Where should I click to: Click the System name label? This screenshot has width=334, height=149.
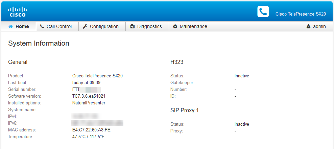pyautogui.click(x=22, y=110)
